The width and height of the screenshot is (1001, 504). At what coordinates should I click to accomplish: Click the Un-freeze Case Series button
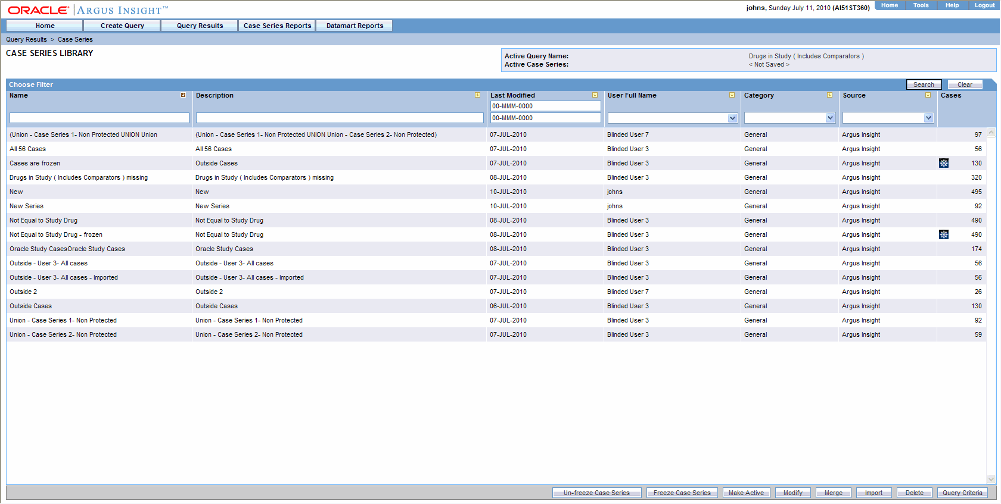click(597, 493)
